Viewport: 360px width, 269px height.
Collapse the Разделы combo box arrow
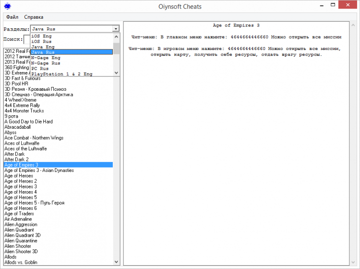point(116,29)
